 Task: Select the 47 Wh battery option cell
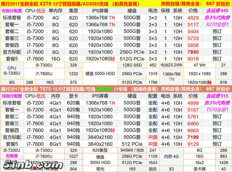[x=199, y=65]
